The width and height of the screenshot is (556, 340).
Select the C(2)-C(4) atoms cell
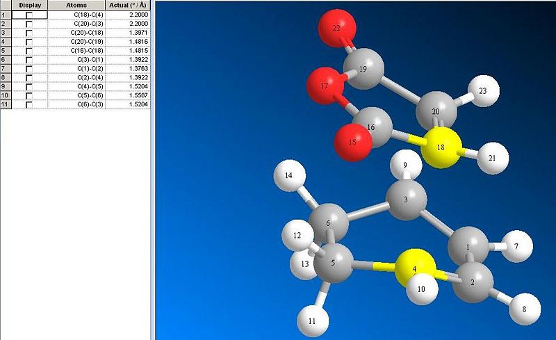[76, 77]
